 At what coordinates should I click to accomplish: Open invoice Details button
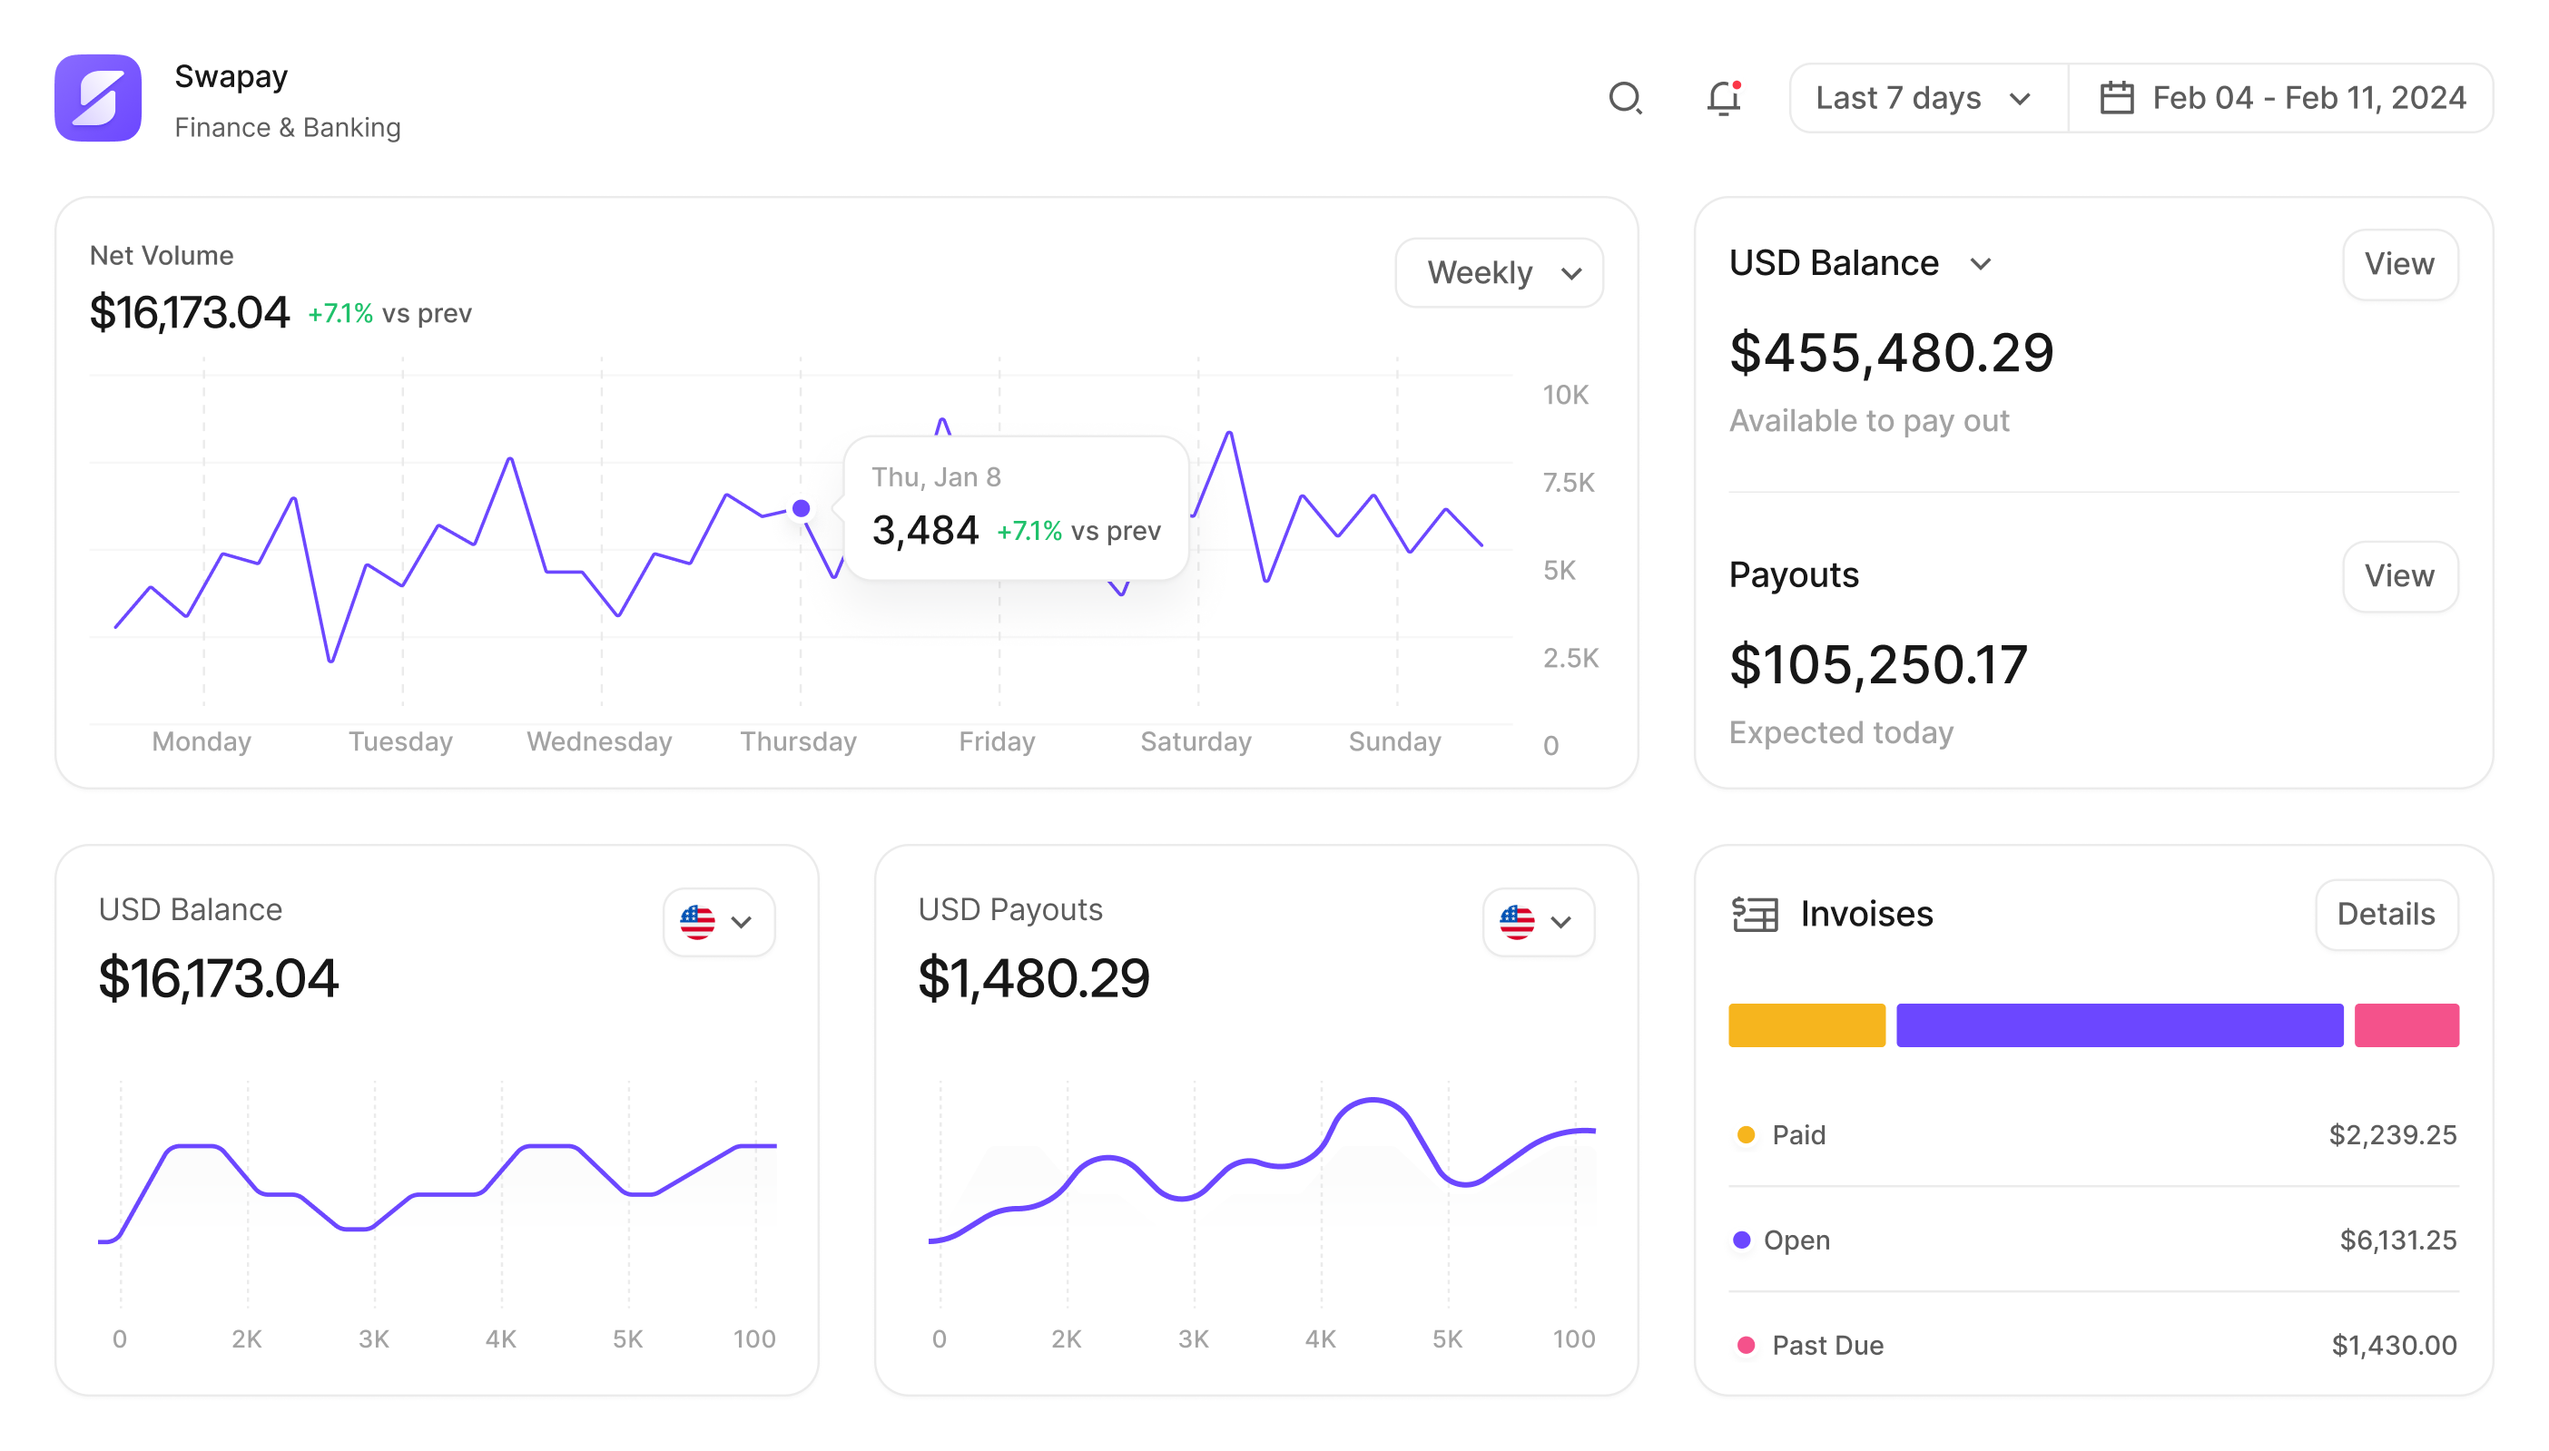[x=2386, y=914]
